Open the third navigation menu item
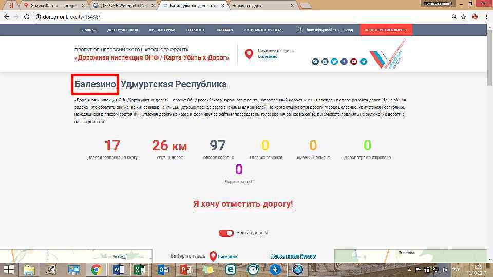Screen dimensions: 493x277 pos(162,30)
